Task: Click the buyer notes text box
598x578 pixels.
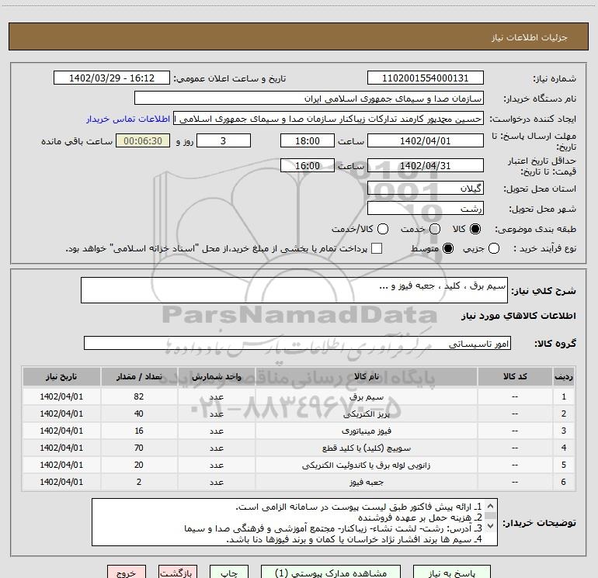Action: tap(294, 522)
